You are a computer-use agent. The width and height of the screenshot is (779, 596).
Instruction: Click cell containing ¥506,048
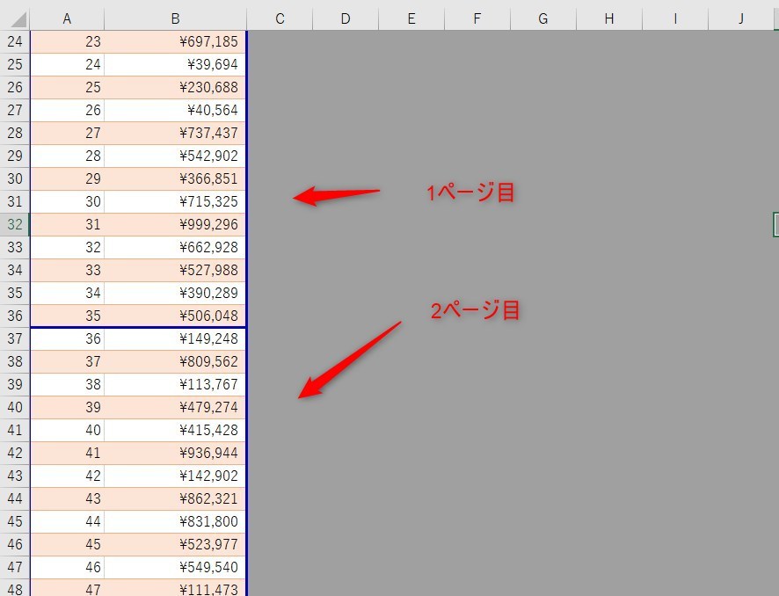pyautogui.click(x=175, y=316)
